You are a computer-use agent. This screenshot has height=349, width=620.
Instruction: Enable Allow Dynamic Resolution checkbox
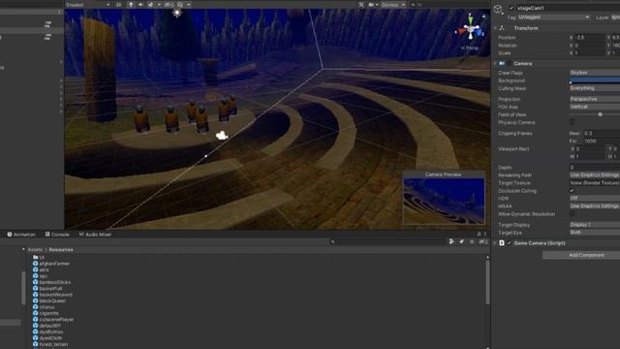(572, 214)
